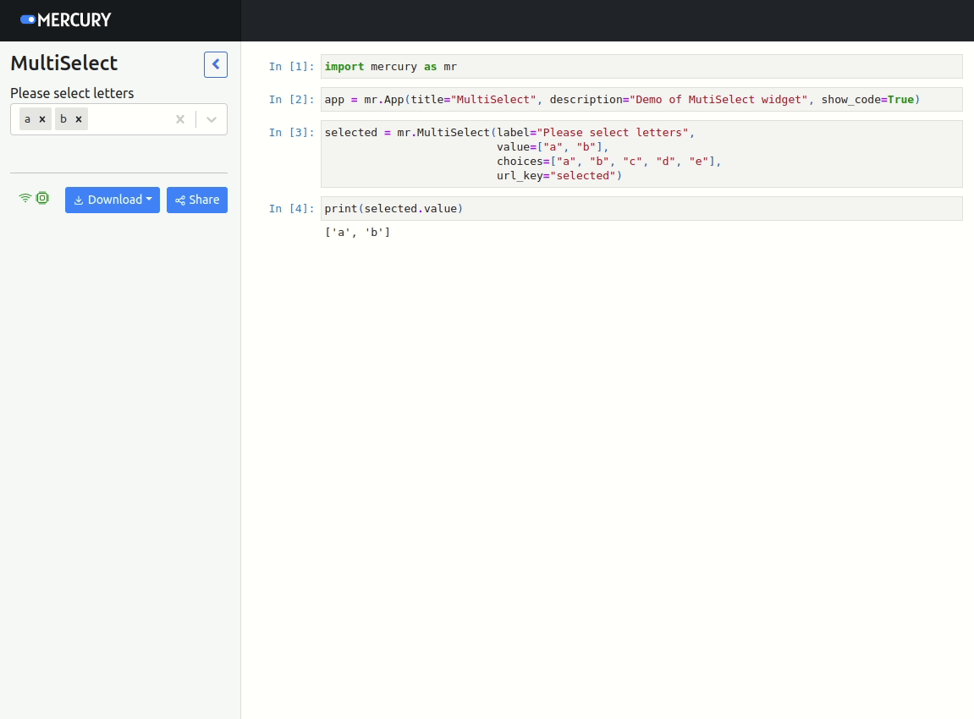Click the 'Please select letters' label
This screenshot has height=719, width=974.
click(72, 93)
